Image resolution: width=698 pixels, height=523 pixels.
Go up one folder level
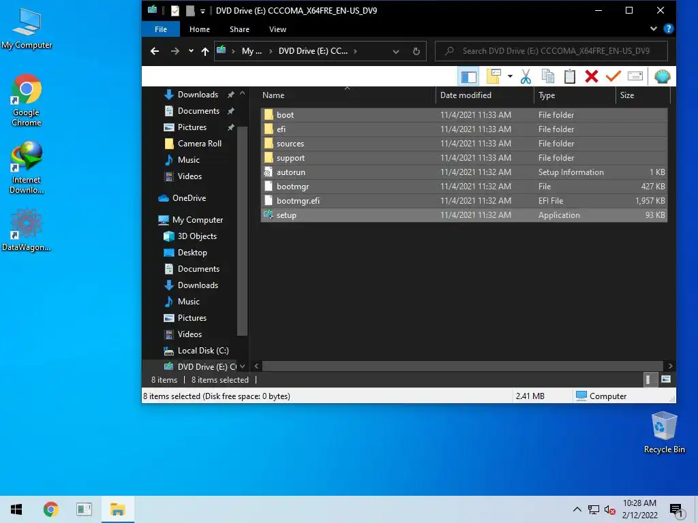204,51
